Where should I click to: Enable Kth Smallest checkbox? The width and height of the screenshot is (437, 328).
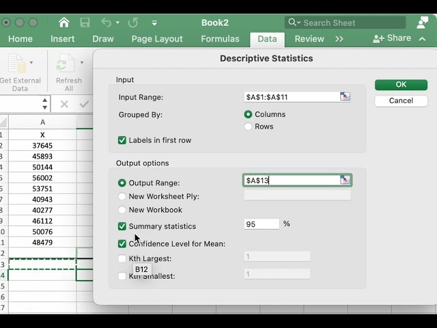click(x=122, y=276)
